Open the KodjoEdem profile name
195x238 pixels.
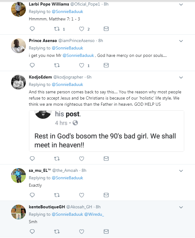click(x=40, y=77)
